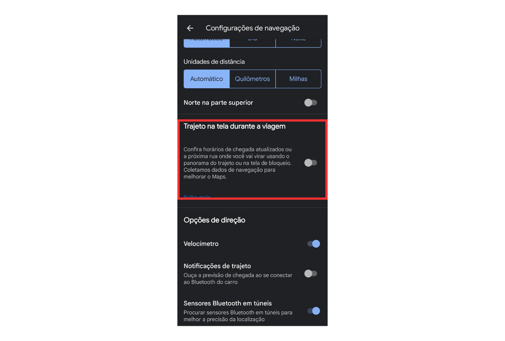Image resolution: width=505 pixels, height=341 pixels.
Task: Choose the partially hidden Noite theme option
Action: click(298, 43)
